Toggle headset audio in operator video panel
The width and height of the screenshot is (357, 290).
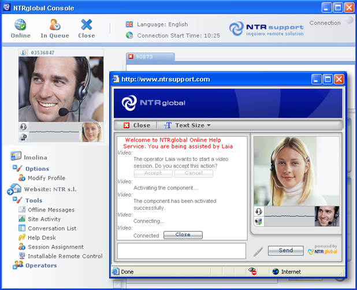tap(24, 127)
